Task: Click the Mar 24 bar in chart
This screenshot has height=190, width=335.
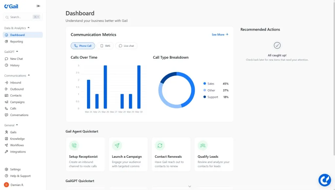Action: pos(88,94)
